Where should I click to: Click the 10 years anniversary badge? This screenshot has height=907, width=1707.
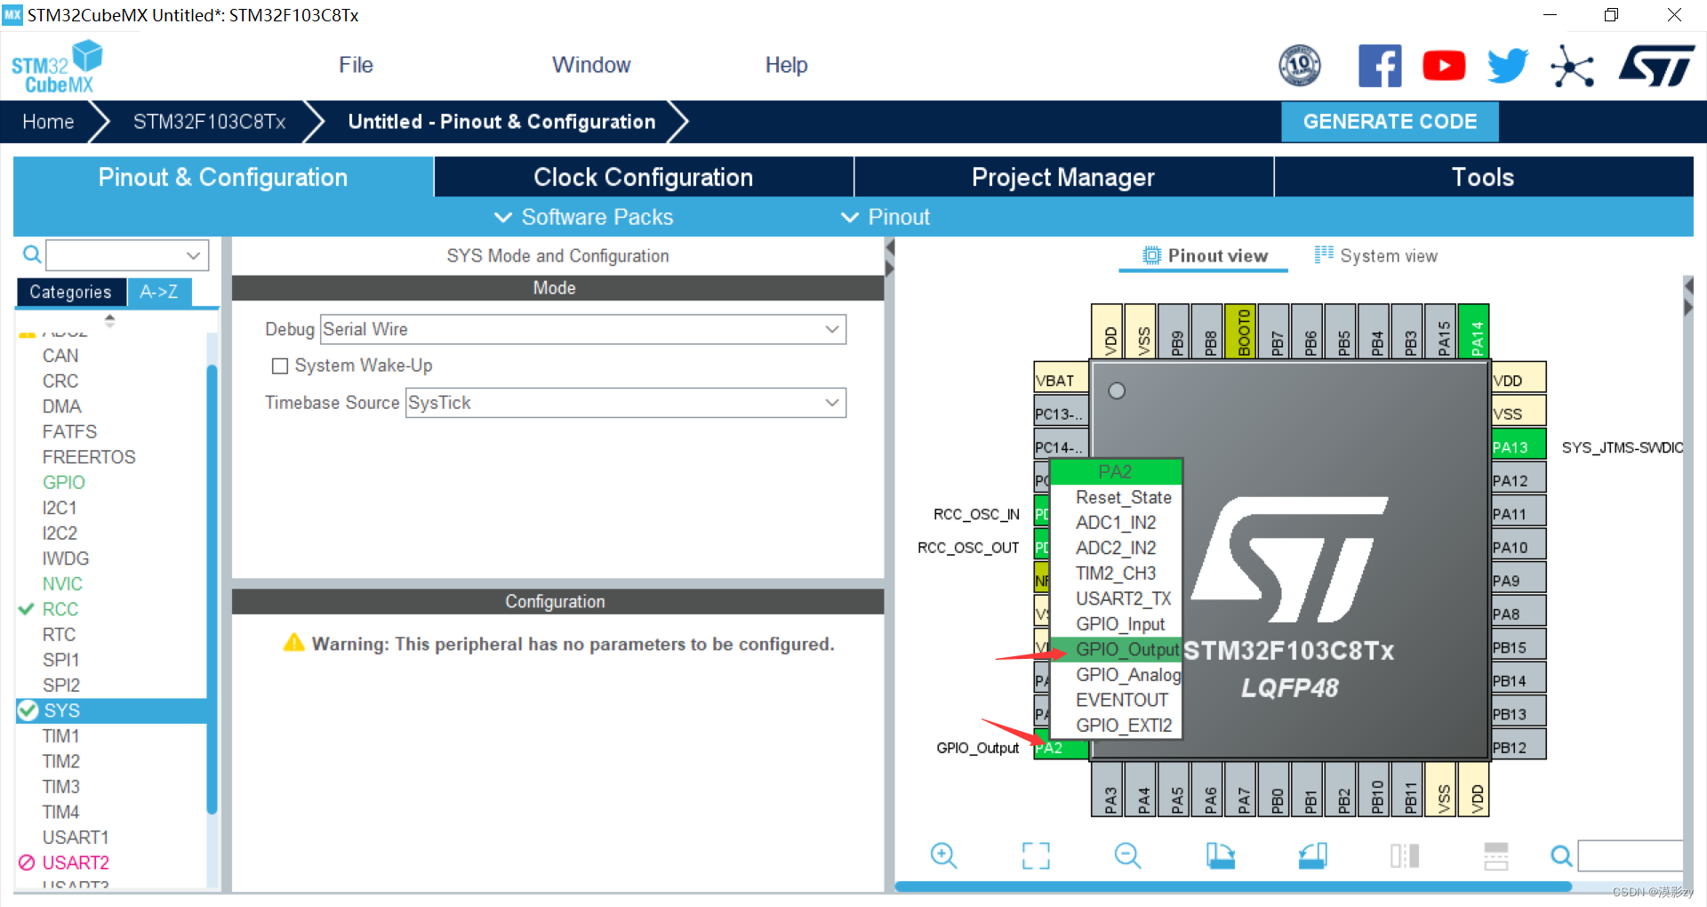(1300, 66)
